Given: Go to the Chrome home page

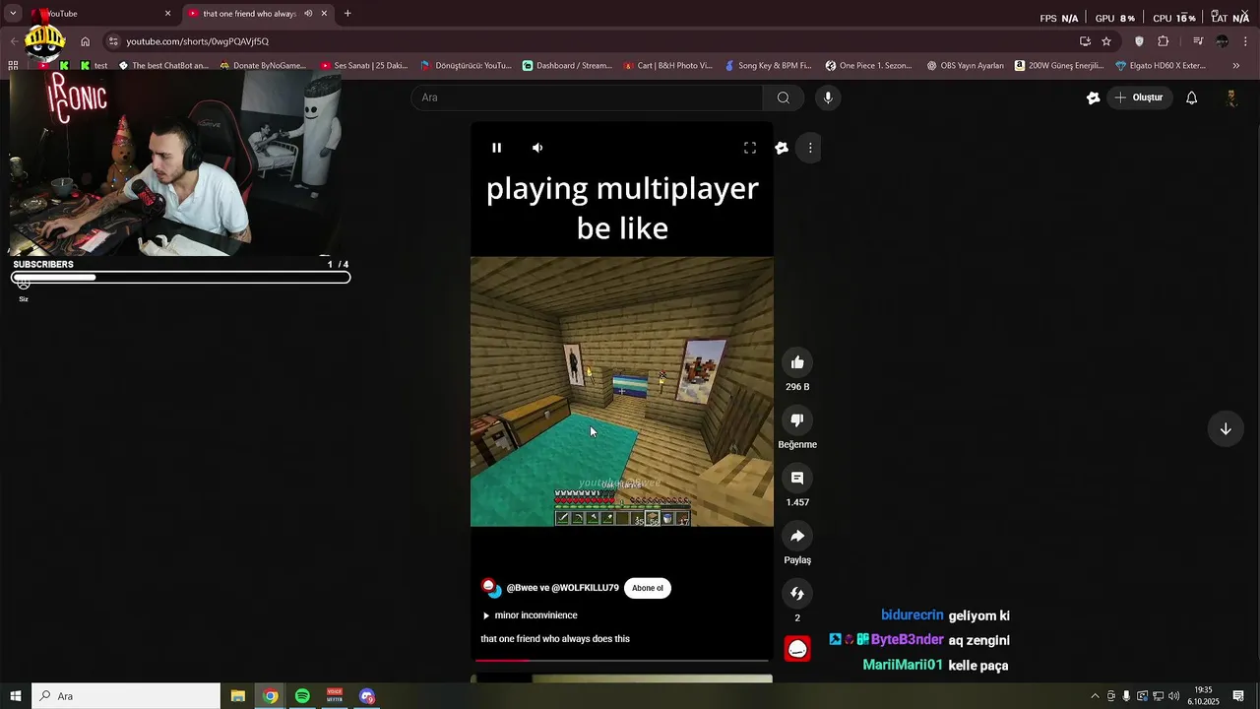Looking at the screenshot, I should point(85,41).
